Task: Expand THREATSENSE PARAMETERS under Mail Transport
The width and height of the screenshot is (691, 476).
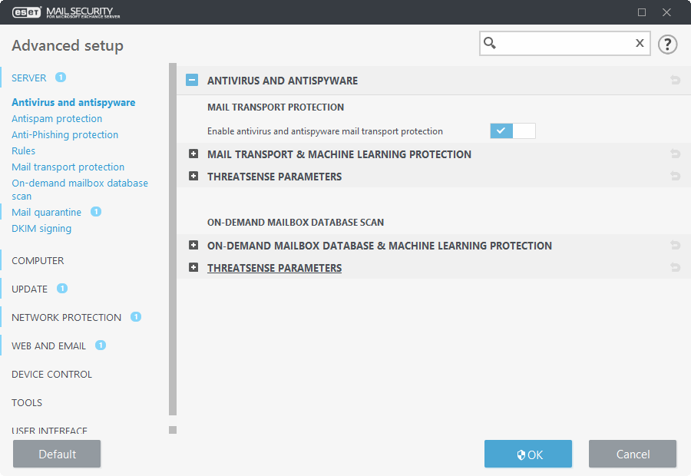Action: tap(193, 176)
